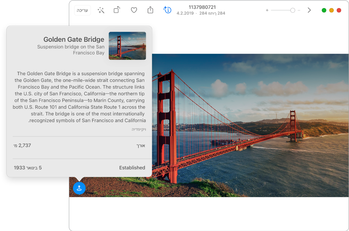Click the chevron arrow in the toolbar
Screen dimensions: 349x231
(309, 10)
